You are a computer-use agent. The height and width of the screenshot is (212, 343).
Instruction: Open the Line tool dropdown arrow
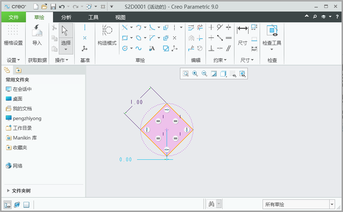coord(132,27)
